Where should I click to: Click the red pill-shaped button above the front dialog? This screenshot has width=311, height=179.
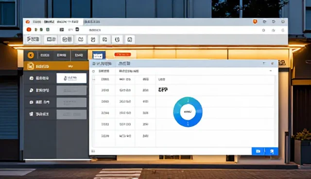coord(122,54)
